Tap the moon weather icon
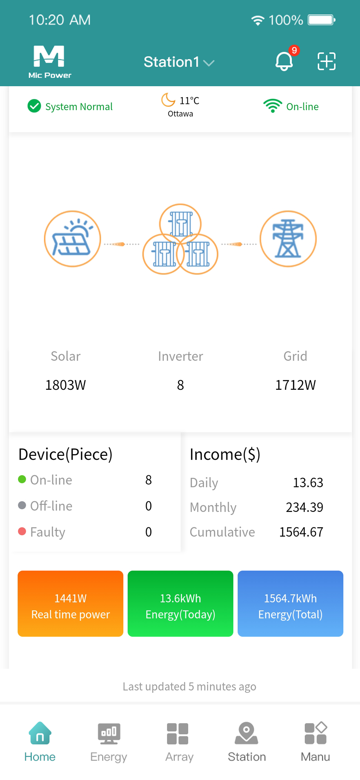The height and width of the screenshot is (780, 360). pos(168,100)
